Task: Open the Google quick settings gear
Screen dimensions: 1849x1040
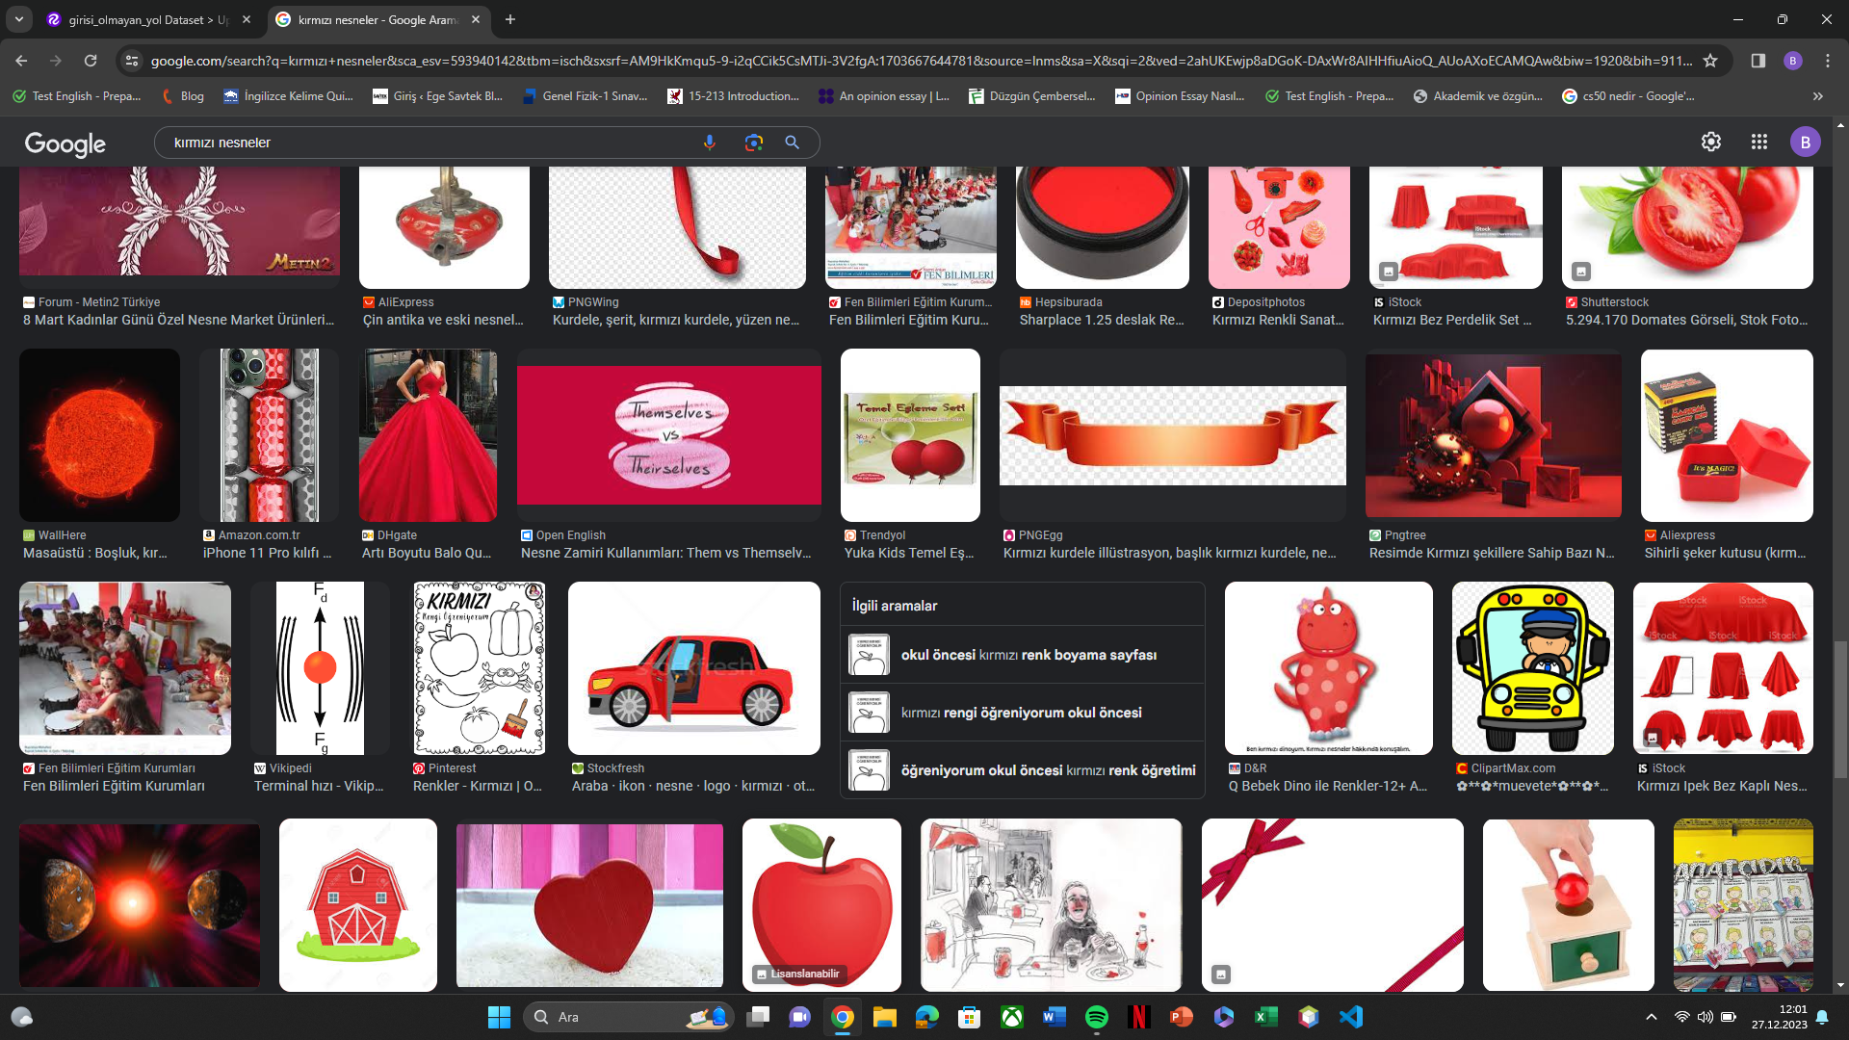Action: pyautogui.click(x=1711, y=142)
